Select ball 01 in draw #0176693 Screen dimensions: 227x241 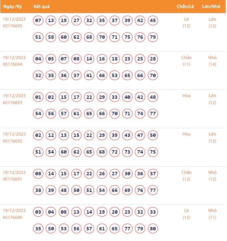tap(38, 97)
